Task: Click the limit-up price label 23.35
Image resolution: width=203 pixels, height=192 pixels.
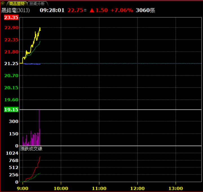Action: point(11,17)
